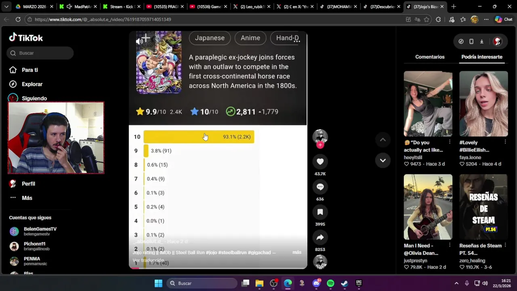Open browser extensions puzzle icon
This screenshot has height=291, width=517.
point(438,19)
